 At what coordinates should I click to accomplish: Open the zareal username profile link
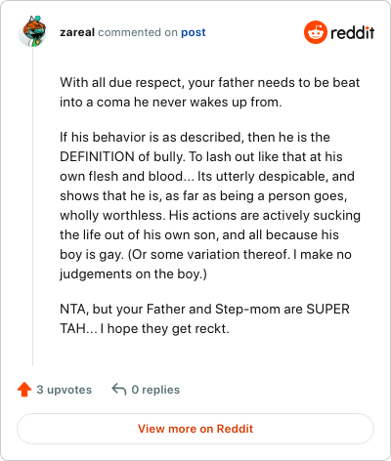77,32
